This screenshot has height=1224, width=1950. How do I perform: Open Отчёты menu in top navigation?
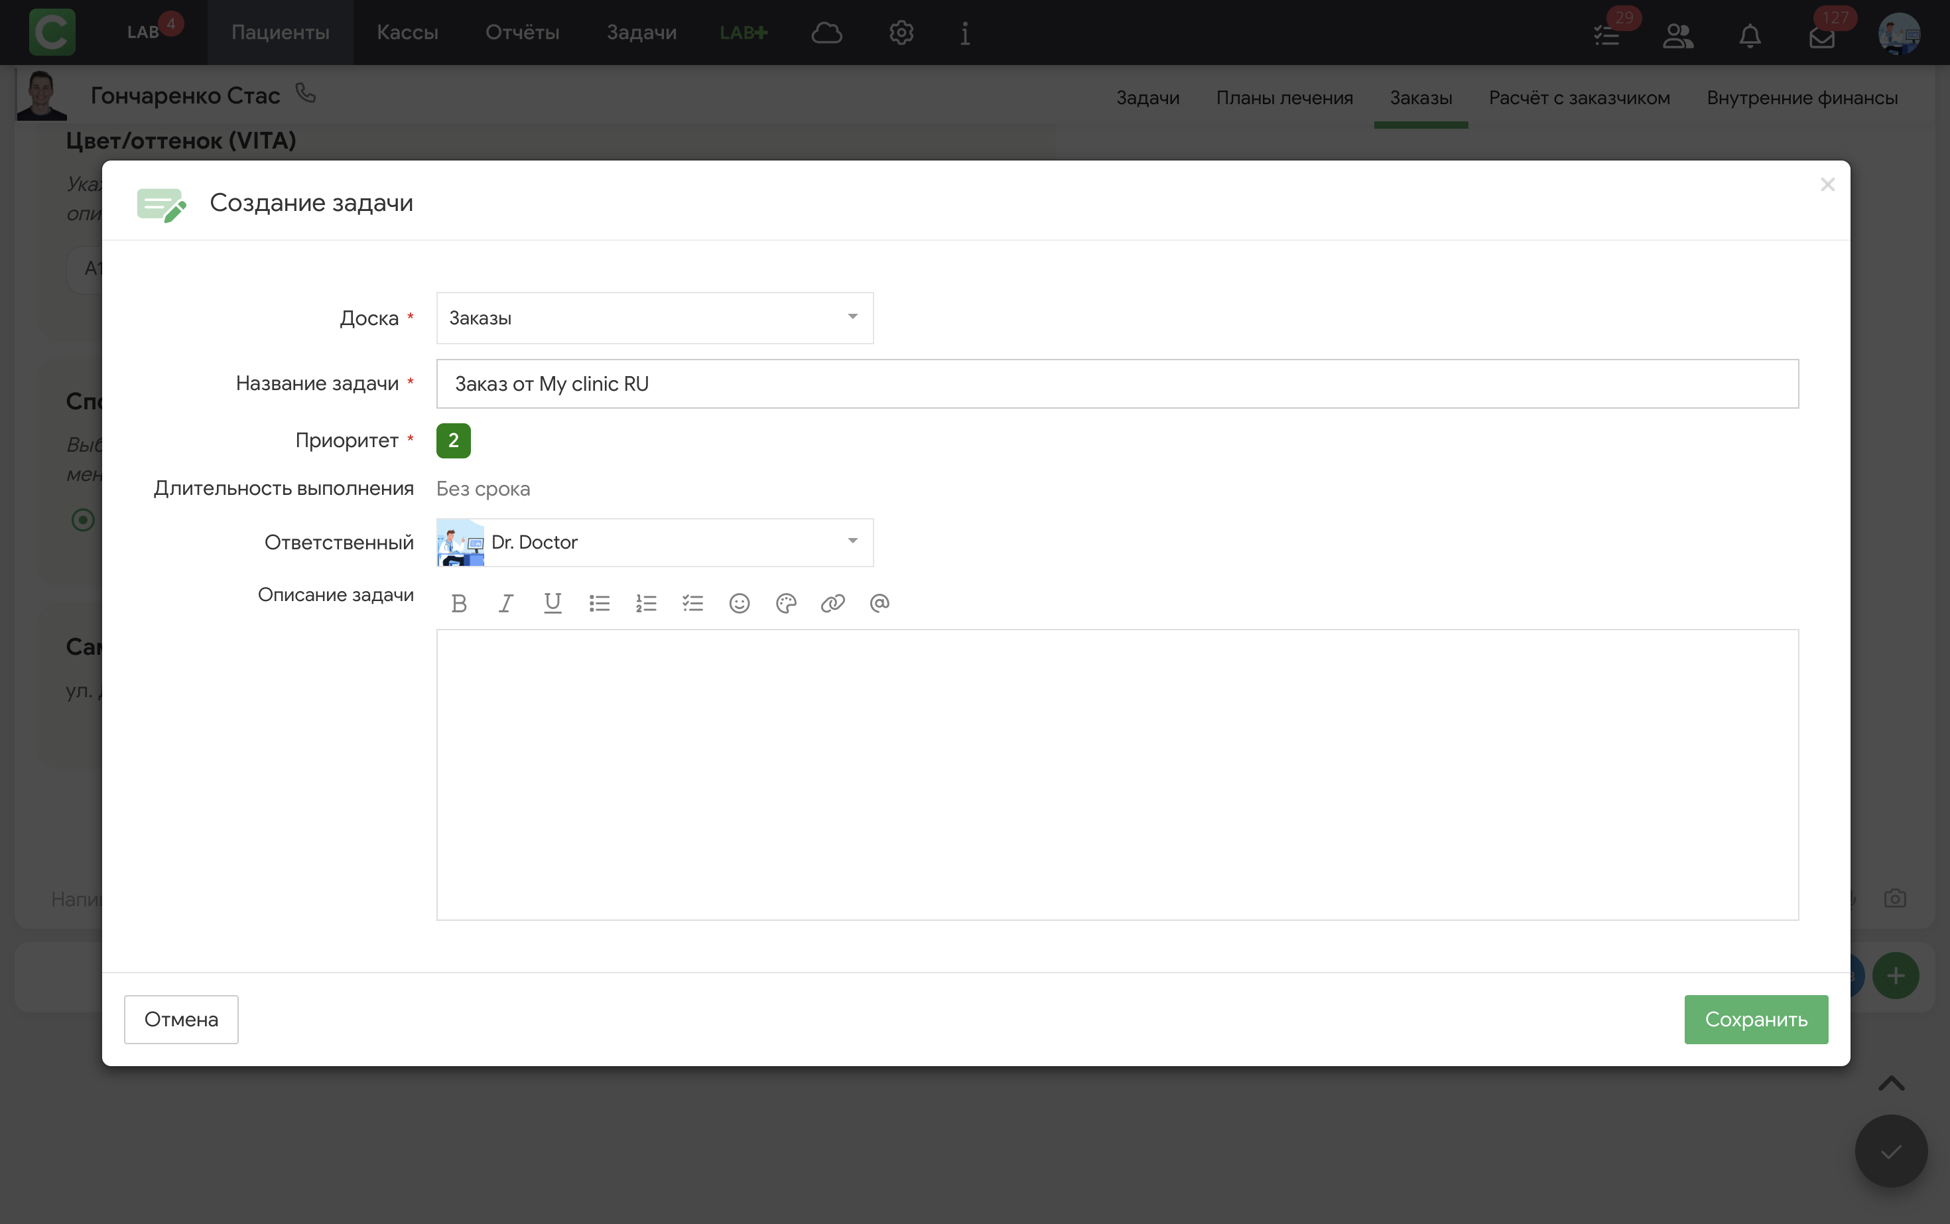click(522, 33)
